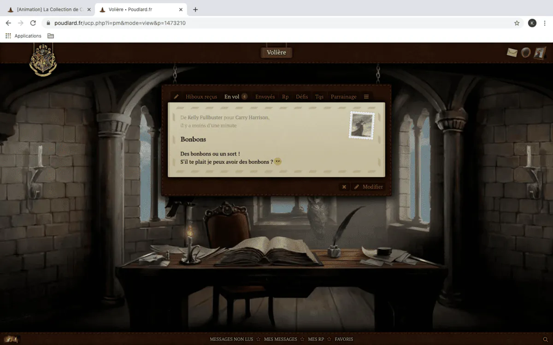
Task: Click the Volière title button
Action: (276, 52)
